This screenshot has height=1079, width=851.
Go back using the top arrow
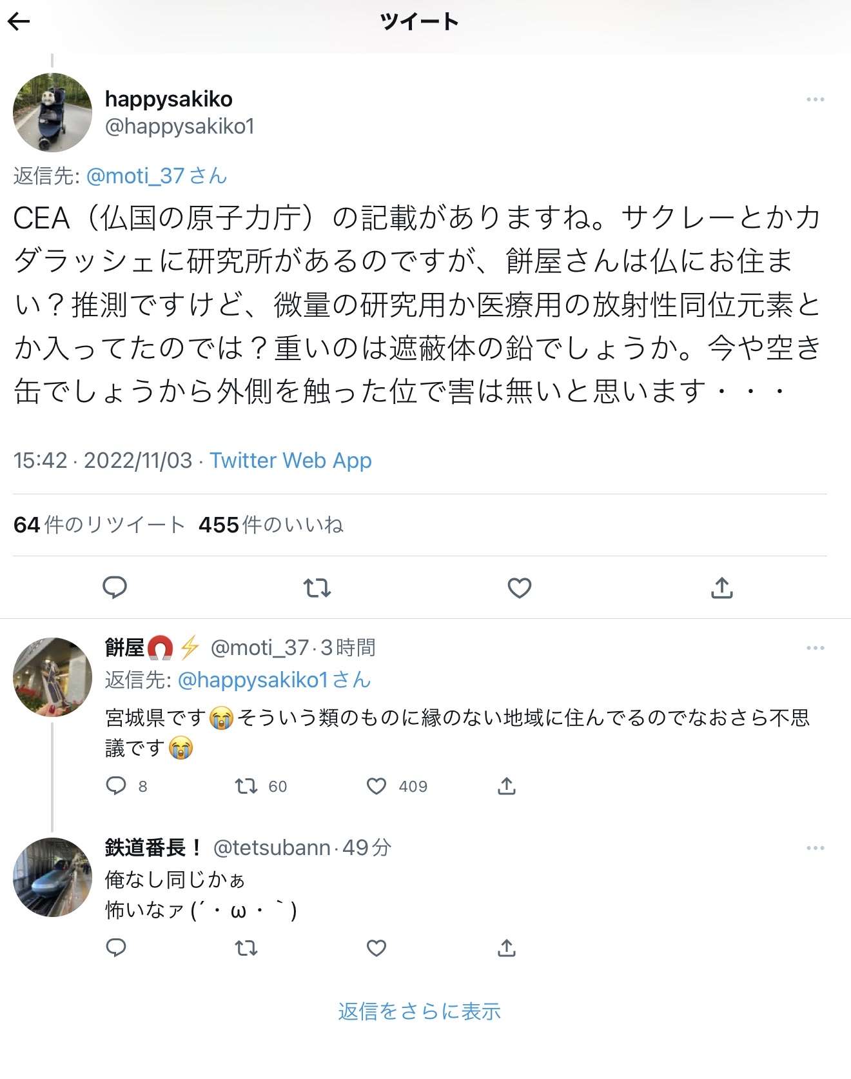19,22
